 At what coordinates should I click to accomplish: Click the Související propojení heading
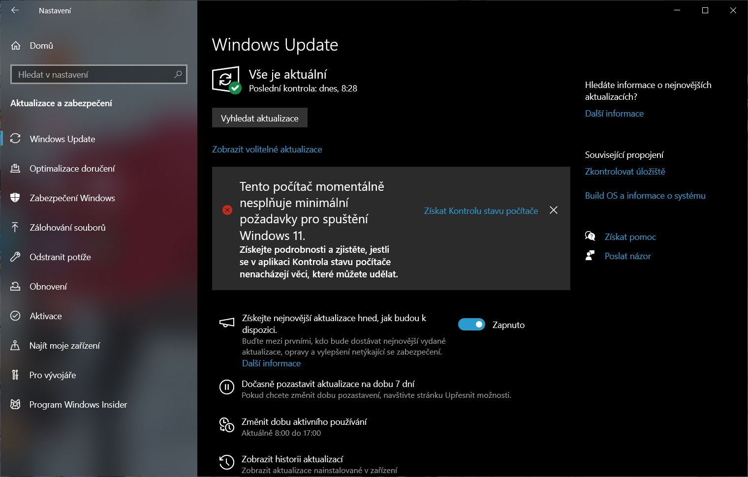pyautogui.click(x=624, y=154)
